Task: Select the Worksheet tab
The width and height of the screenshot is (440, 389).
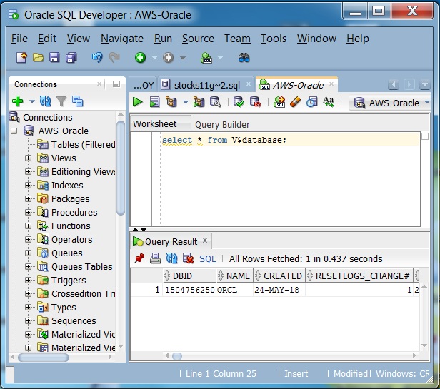Action: pos(155,124)
